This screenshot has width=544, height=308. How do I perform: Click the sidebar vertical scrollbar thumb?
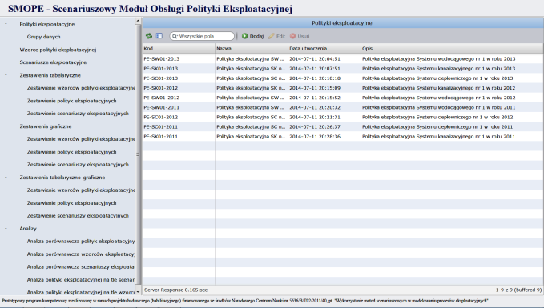[x=138, y=154]
